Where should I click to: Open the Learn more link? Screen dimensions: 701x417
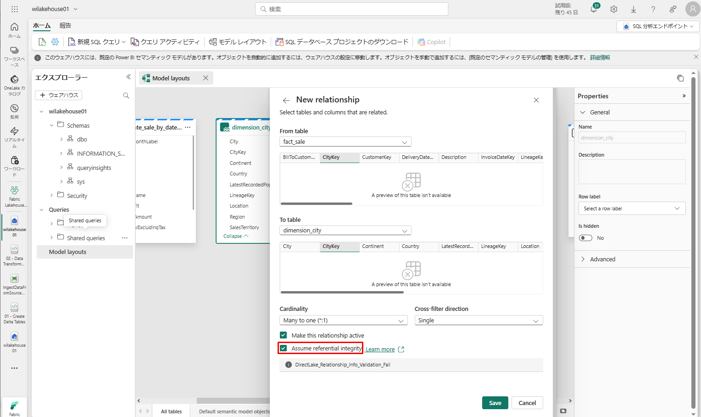pyautogui.click(x=380, y=349)
